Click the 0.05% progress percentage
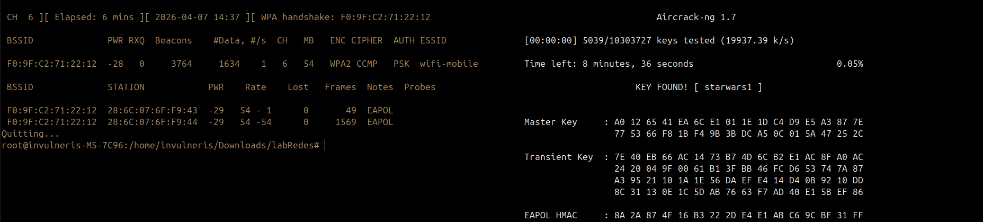Viewport: 983px width, 222px height. coord(850,64)
